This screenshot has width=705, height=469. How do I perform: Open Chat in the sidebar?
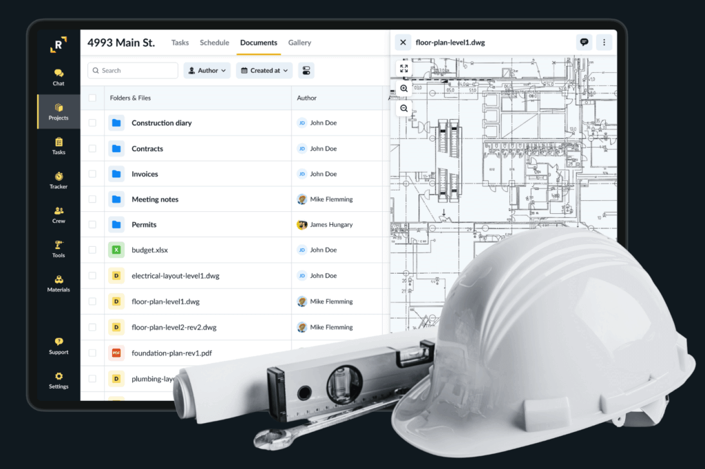tap(59, 77)
